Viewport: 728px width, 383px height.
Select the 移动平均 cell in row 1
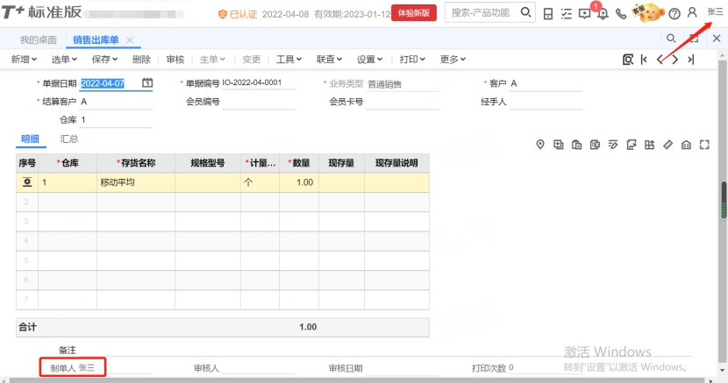[136, 182]
